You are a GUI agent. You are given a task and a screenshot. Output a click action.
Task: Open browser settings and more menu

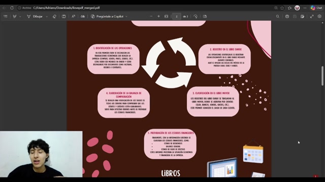click(x=305, y=8)
